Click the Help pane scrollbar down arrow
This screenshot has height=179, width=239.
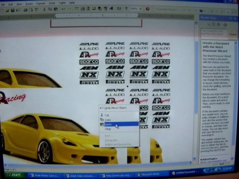pyautogui.click(x=232, y=158)
